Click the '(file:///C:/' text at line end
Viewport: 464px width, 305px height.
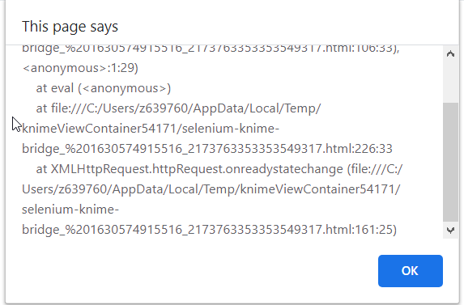coord(375,169)
